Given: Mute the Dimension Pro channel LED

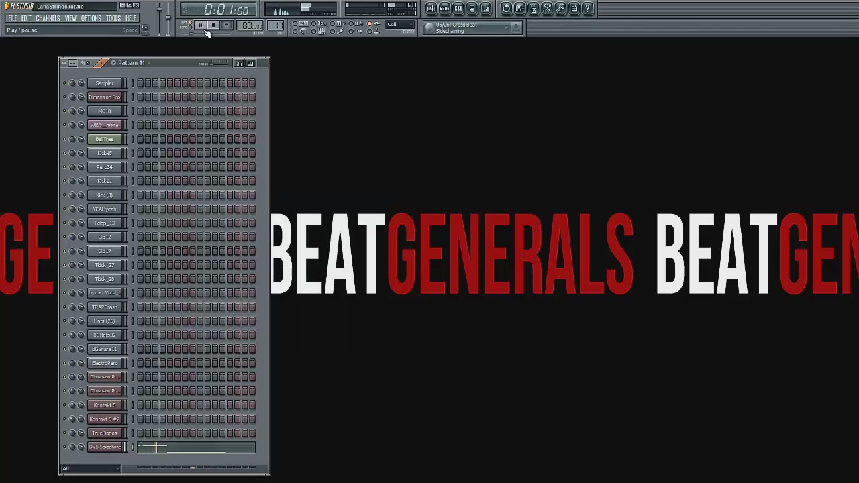Looking at the screenshot, I should [65, 97].
